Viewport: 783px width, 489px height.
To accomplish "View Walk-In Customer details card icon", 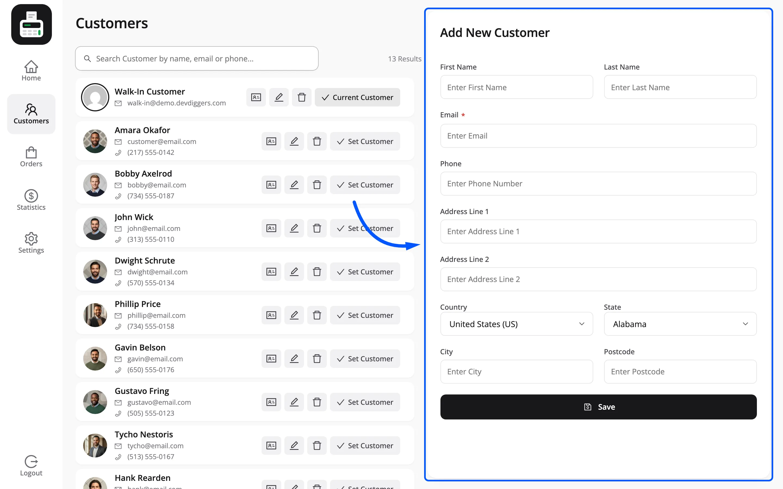I will click(x=256, y=97).
